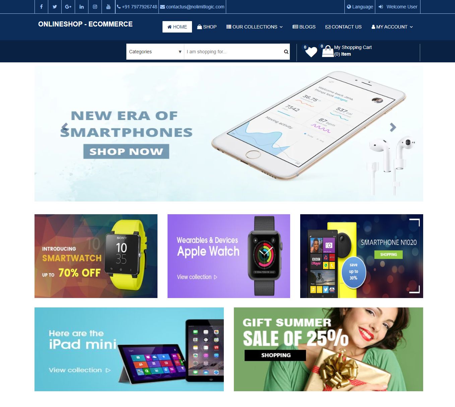455x407 pixels.
Task: Open the Apple Watch collection banner
Action: (229, 256)
